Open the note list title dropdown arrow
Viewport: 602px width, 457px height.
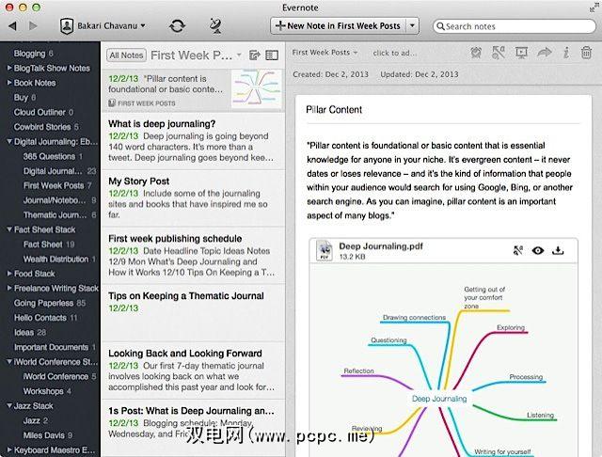click(x=239, y=55)
